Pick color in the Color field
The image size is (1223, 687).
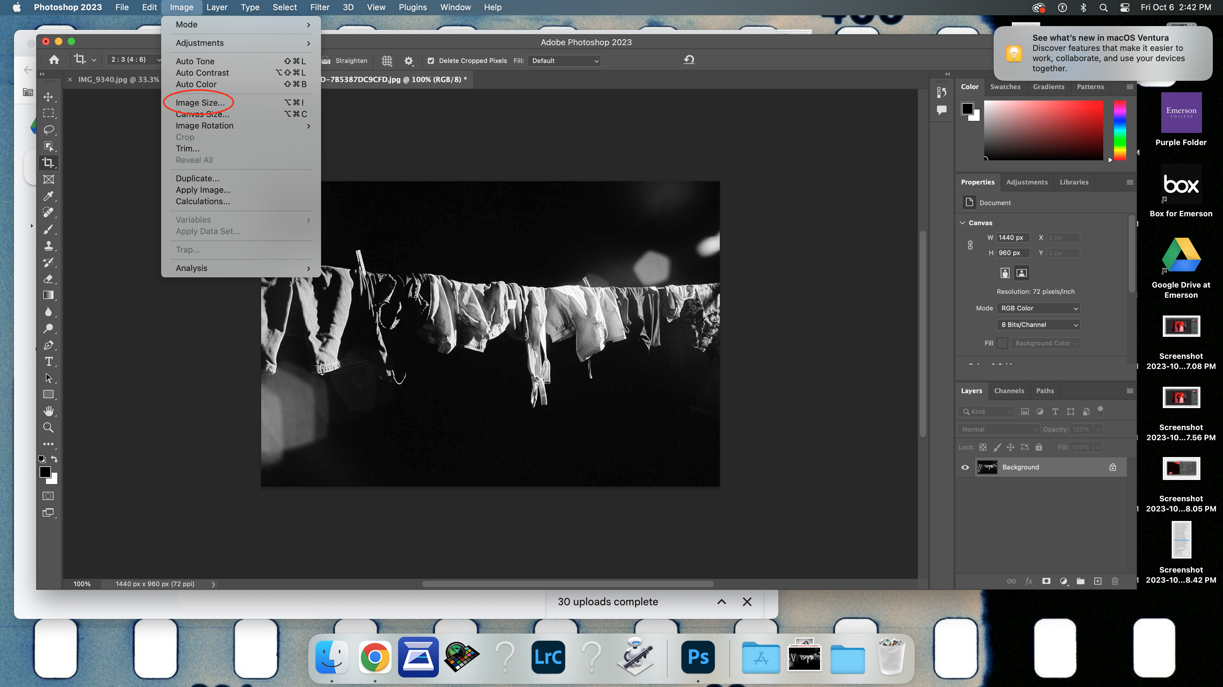[x=1044, y=130]
